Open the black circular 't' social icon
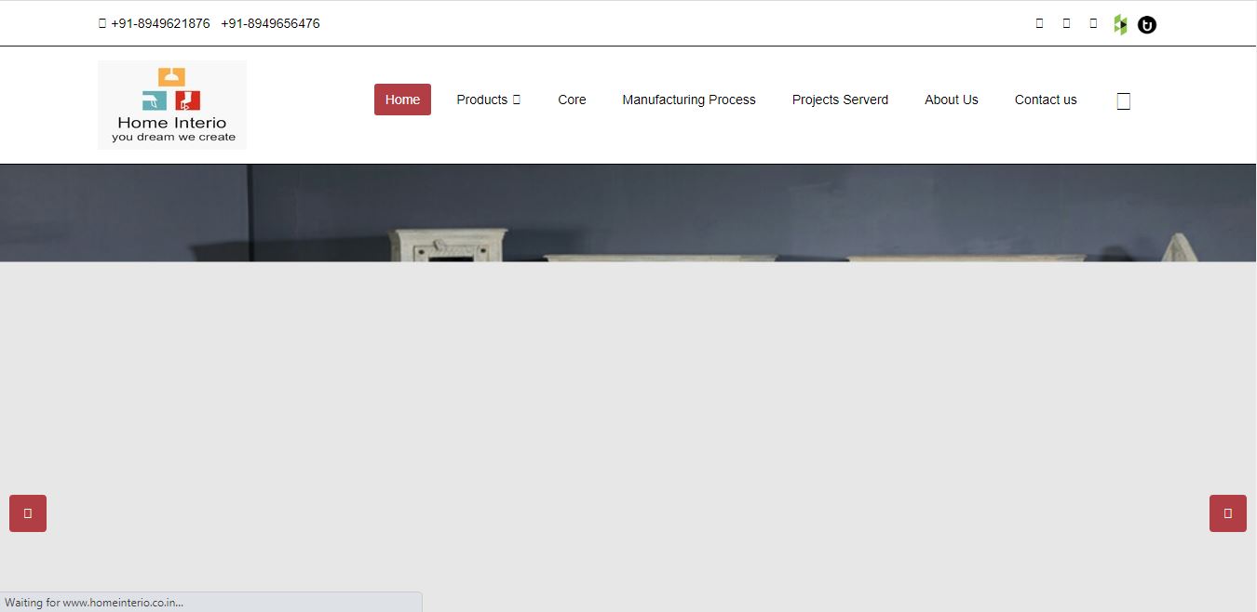Viewport: 1257px width, 612px height. [1147, 25]
